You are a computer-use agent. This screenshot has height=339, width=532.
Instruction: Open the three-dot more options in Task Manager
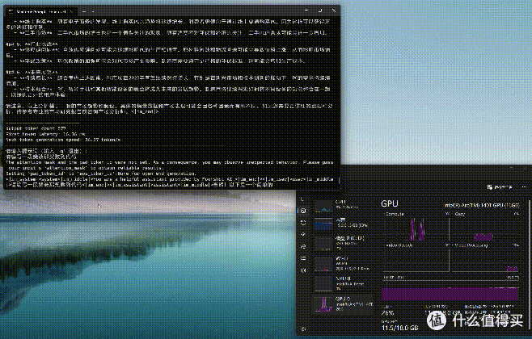(x=524, y=187)
